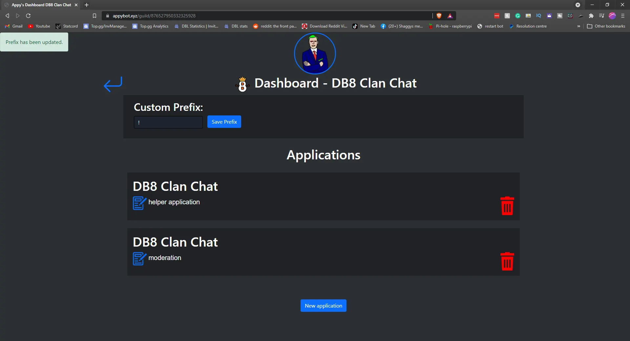Image resolution: width=630 pixels, height=341 pixels.
Task: Click the blue back arrow icon
Action: (113, 84)
